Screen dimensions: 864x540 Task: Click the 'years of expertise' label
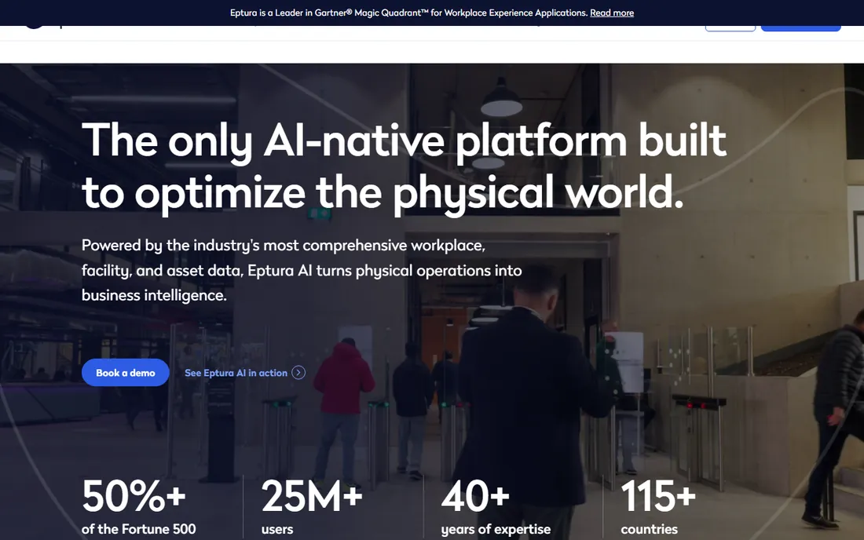tap(496, 529)
